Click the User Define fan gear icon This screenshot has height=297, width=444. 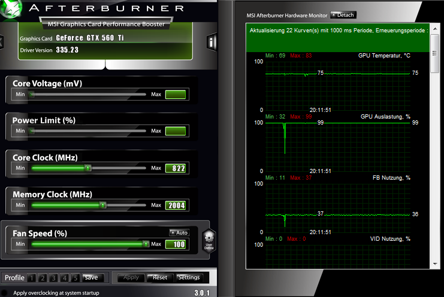point(209,240)
